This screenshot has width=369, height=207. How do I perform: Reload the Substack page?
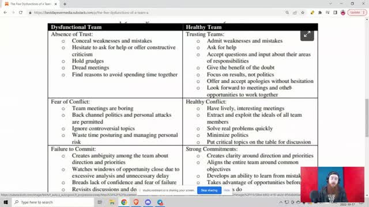tap(21, 13)
